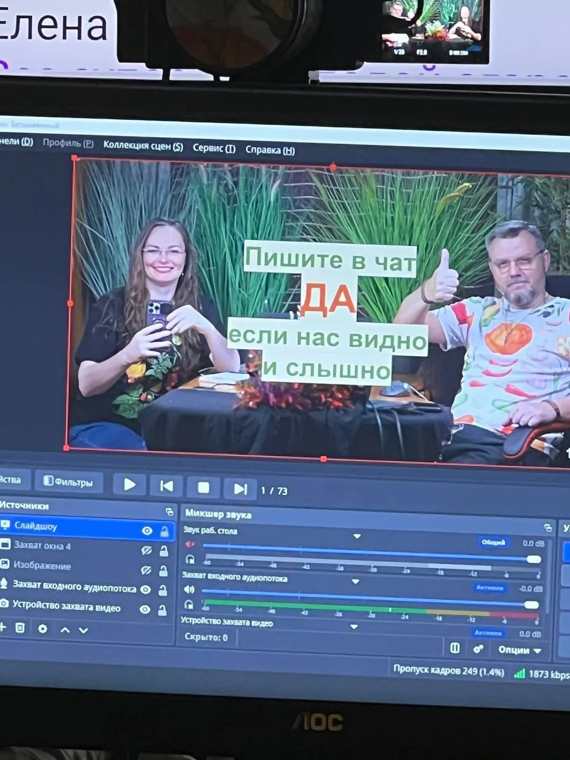Image resolution: width=570 pixels, height=760 pixels.
Task: Click the microphone icon beside Захват входного аудиопотока
Action: point(4,583)
